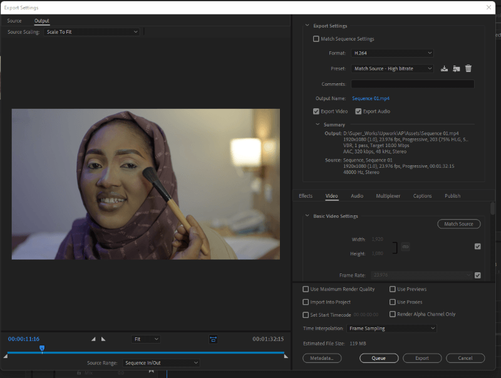Delete preset with the trash icon

[x=468, y=68]
